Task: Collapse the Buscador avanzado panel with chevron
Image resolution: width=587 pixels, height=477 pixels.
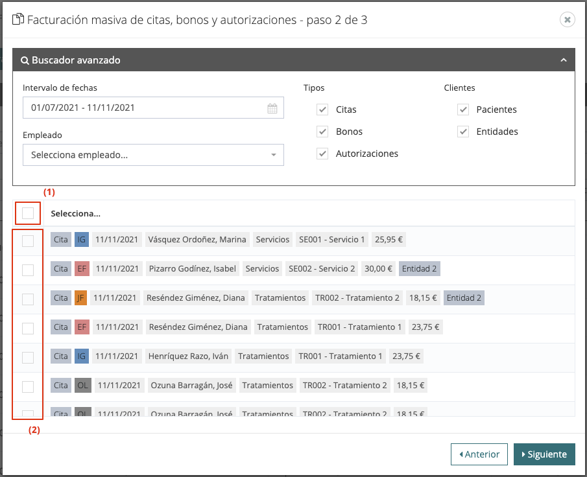Action: pyautogui.click(x=564, y=60)
